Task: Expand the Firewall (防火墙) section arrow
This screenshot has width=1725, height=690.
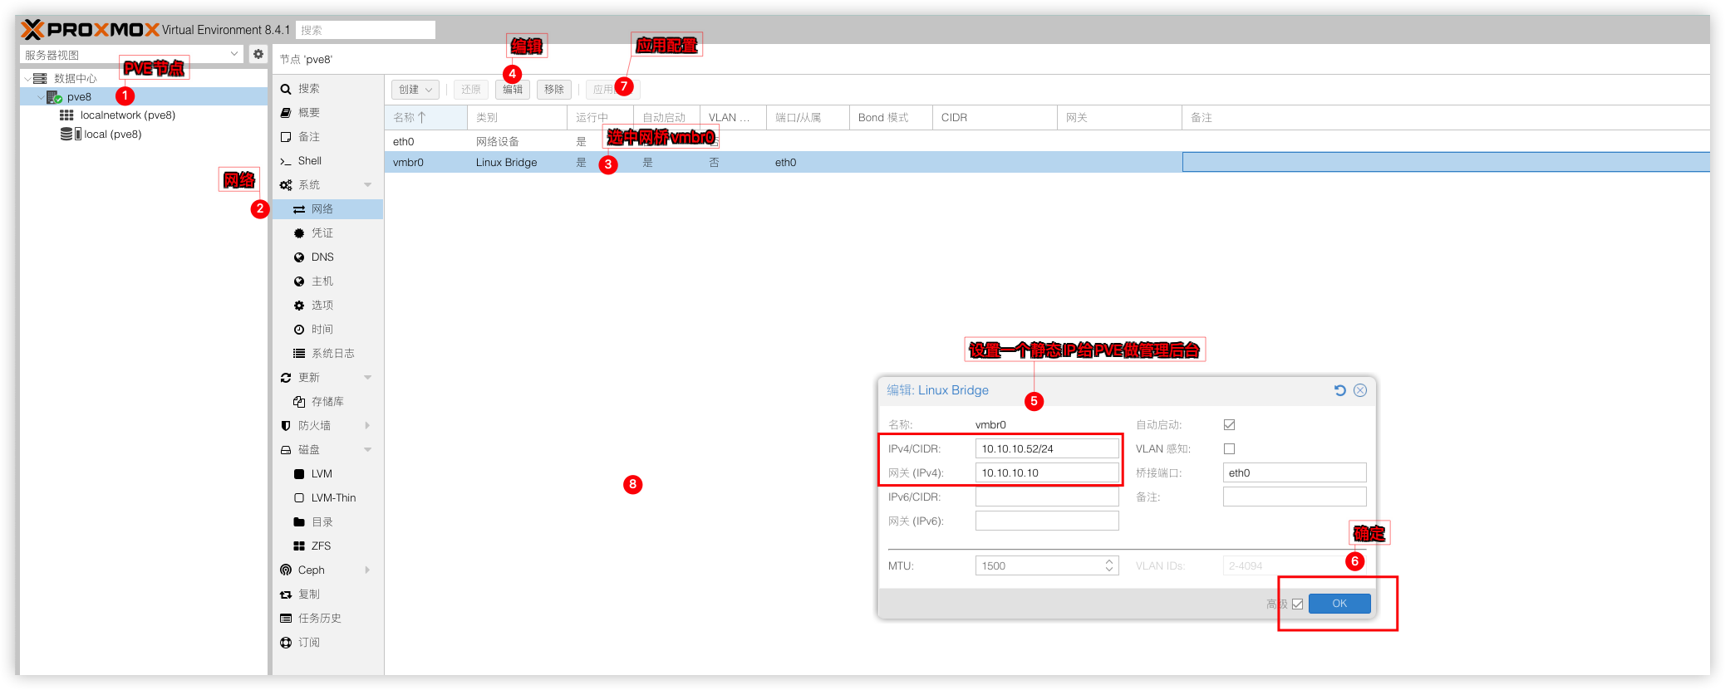Action: 367,426
